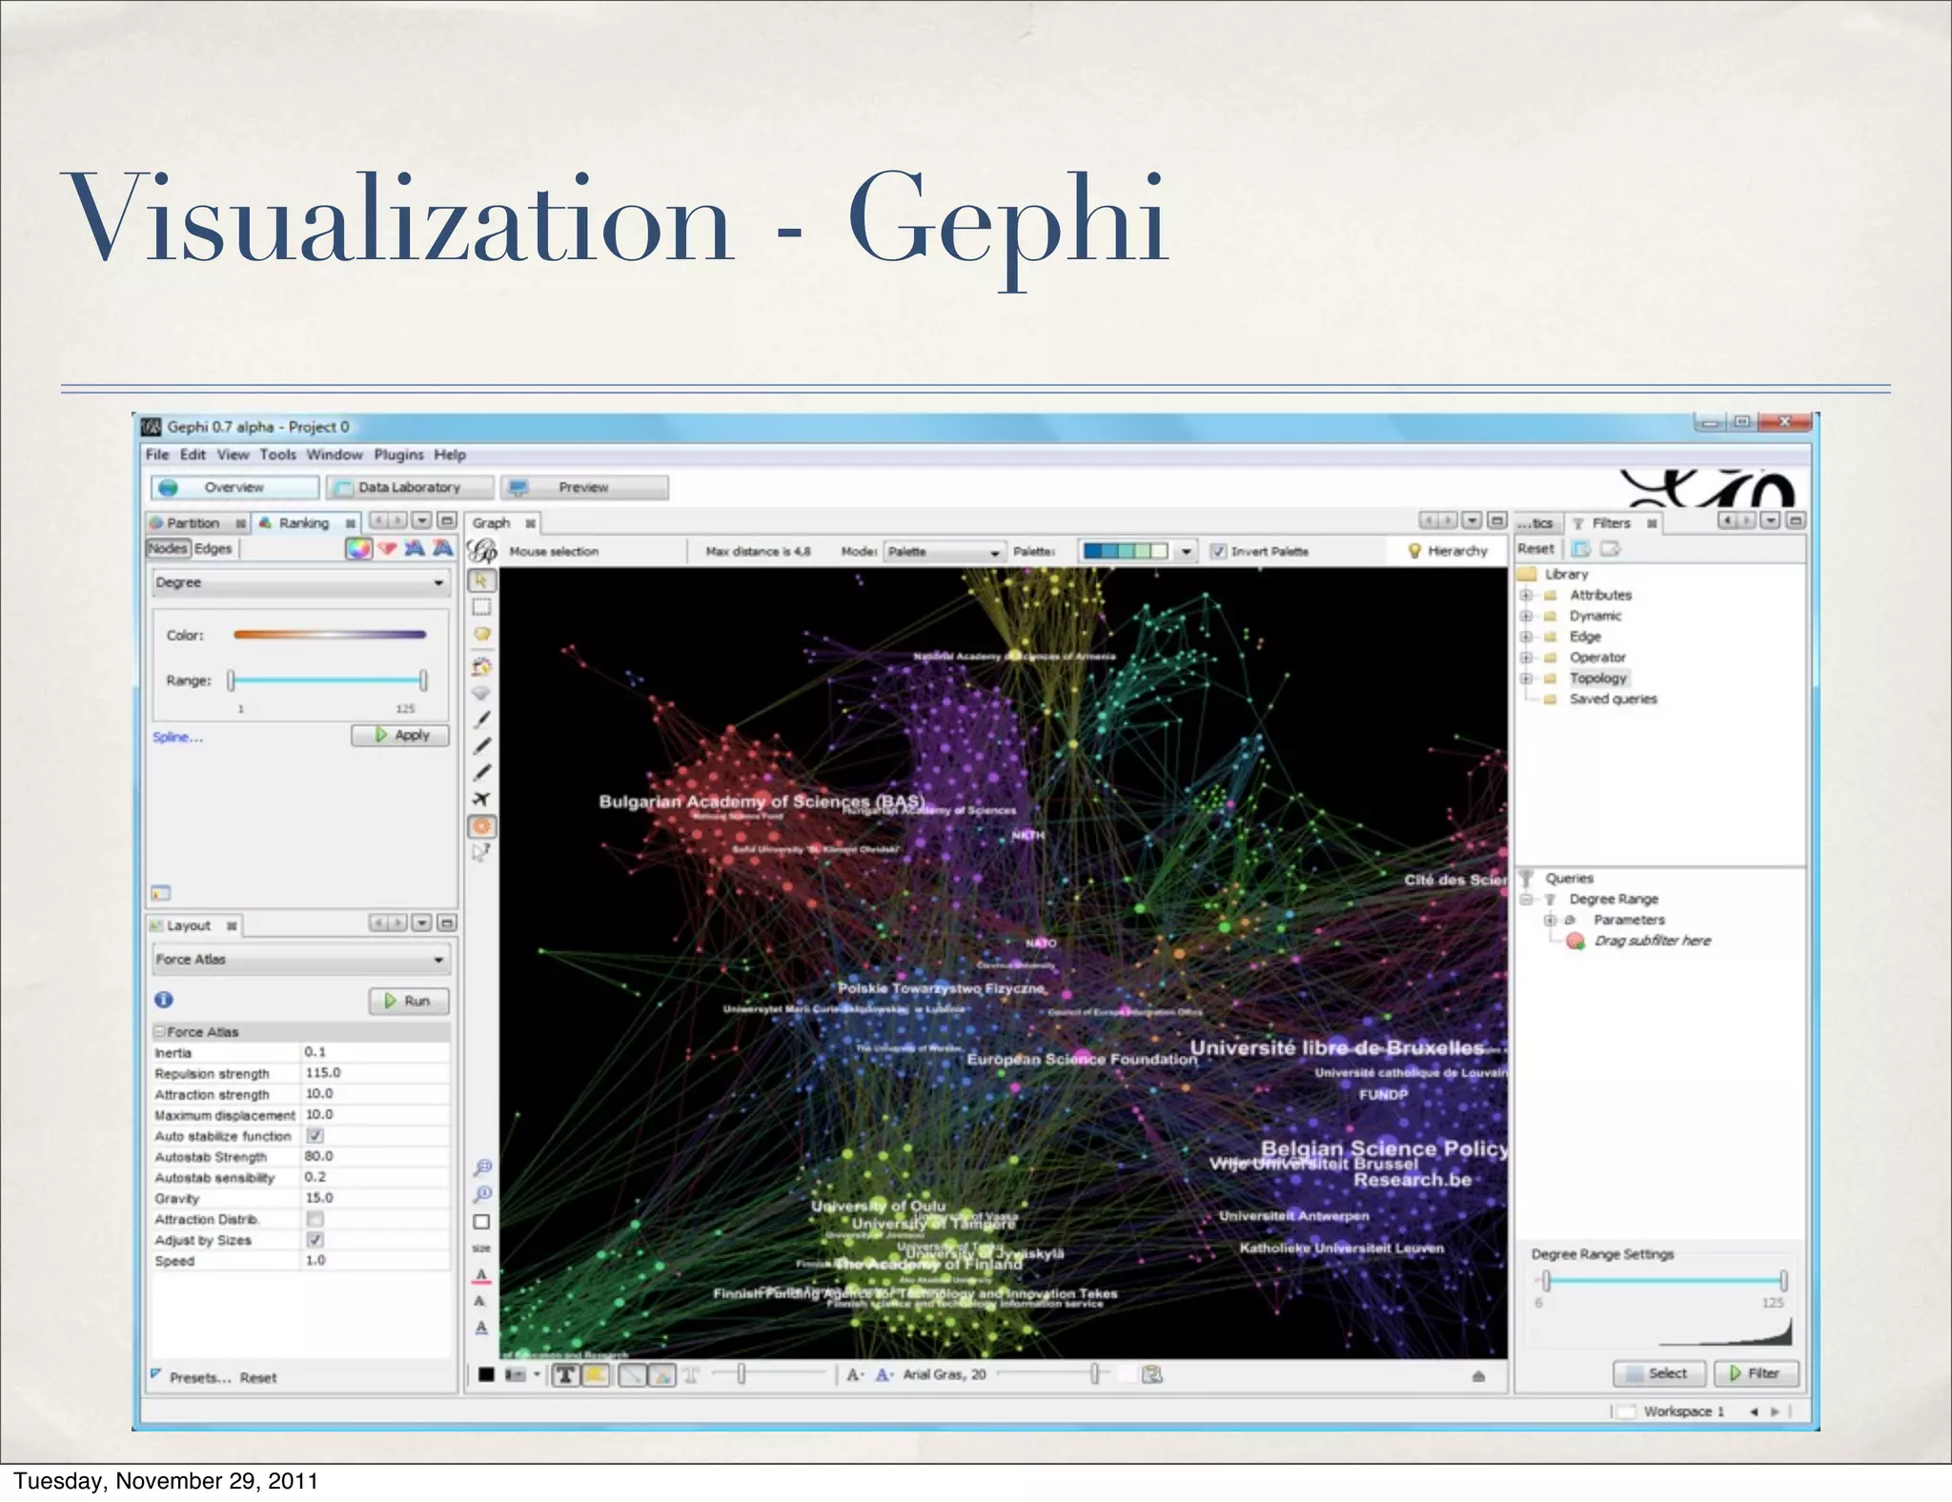Choose the shortest path airplane tool
The height and width of the screenshot is (1502, 1952).
(x=481, y=799)
